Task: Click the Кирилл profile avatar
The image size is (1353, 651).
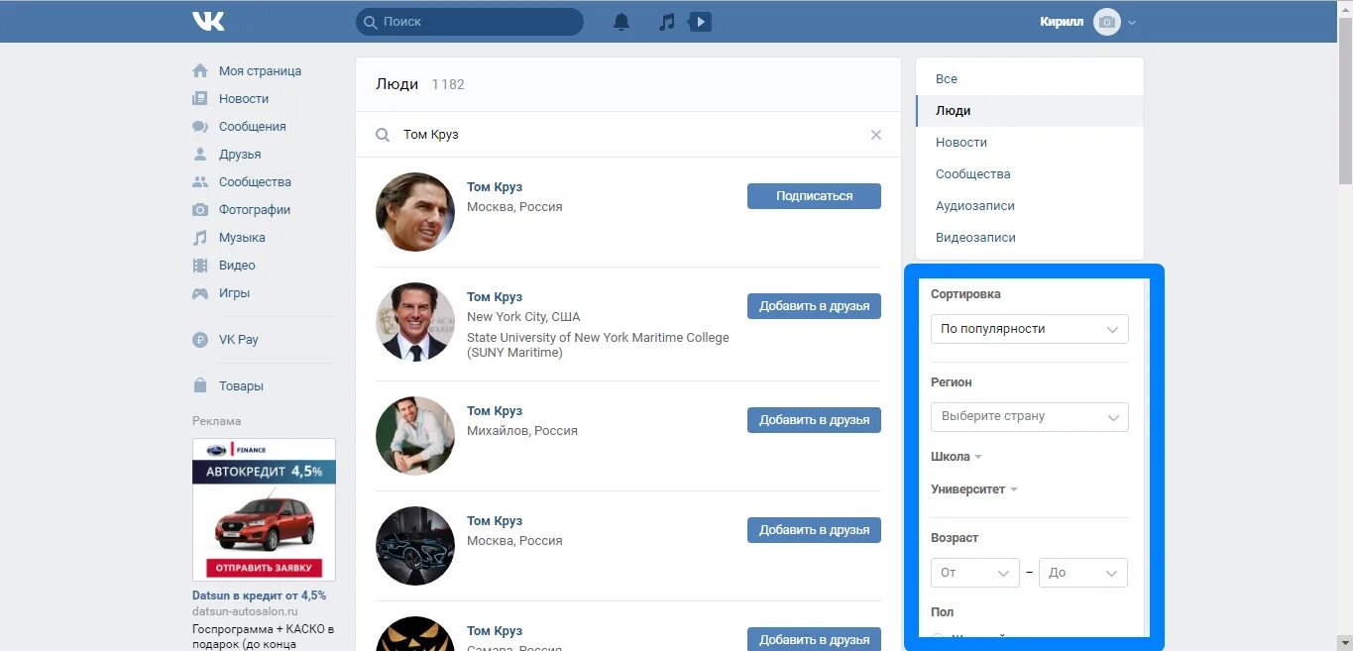Action: [1106, 22]
